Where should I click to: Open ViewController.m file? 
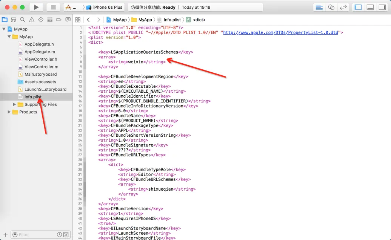42,67
